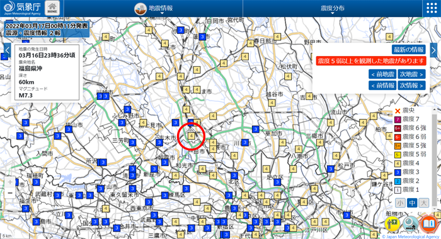441x239 pixels.
Task: Go to previous earthquake 前地震
Action: 382,74
